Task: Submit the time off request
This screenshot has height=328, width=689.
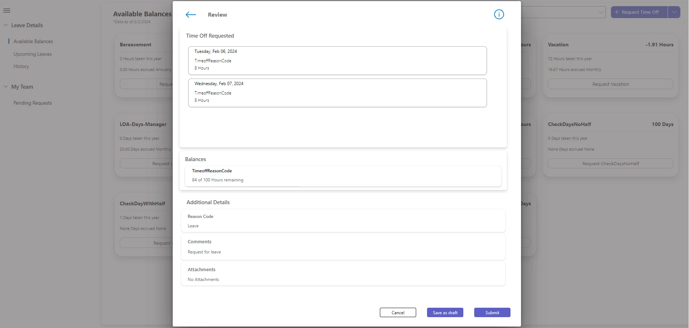Action: coord(492,312)
